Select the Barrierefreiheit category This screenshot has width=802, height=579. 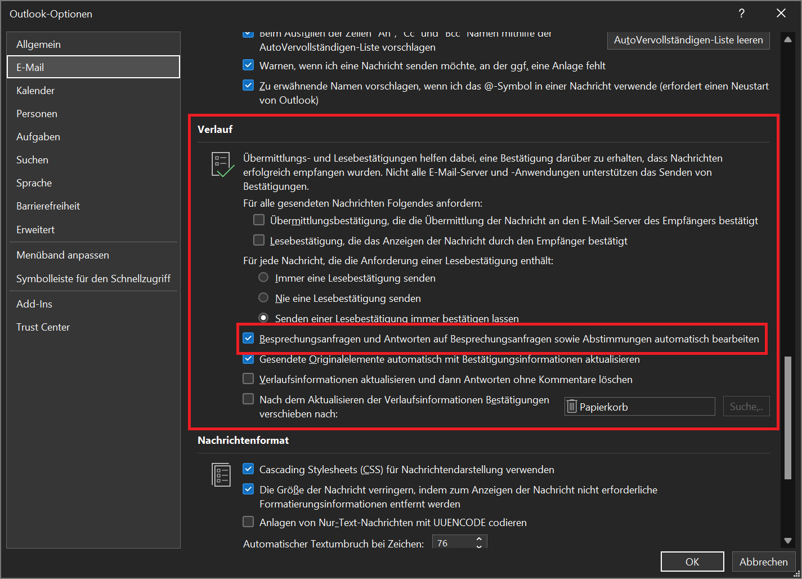(x=93, y=206)
